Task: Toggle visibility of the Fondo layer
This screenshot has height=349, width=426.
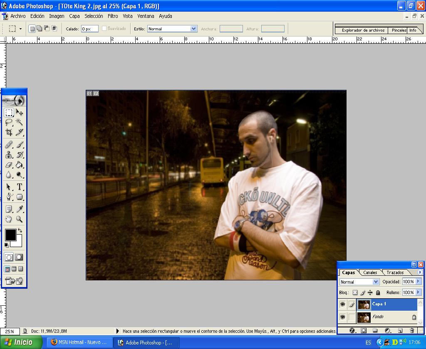Action: click(x=342, y=317)
